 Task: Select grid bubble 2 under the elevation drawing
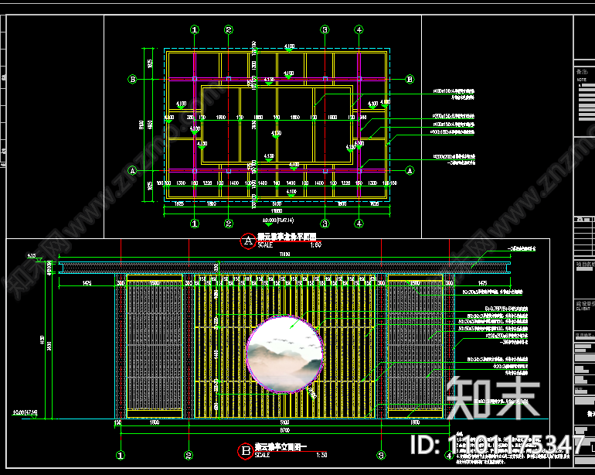(x=189, y=455)
